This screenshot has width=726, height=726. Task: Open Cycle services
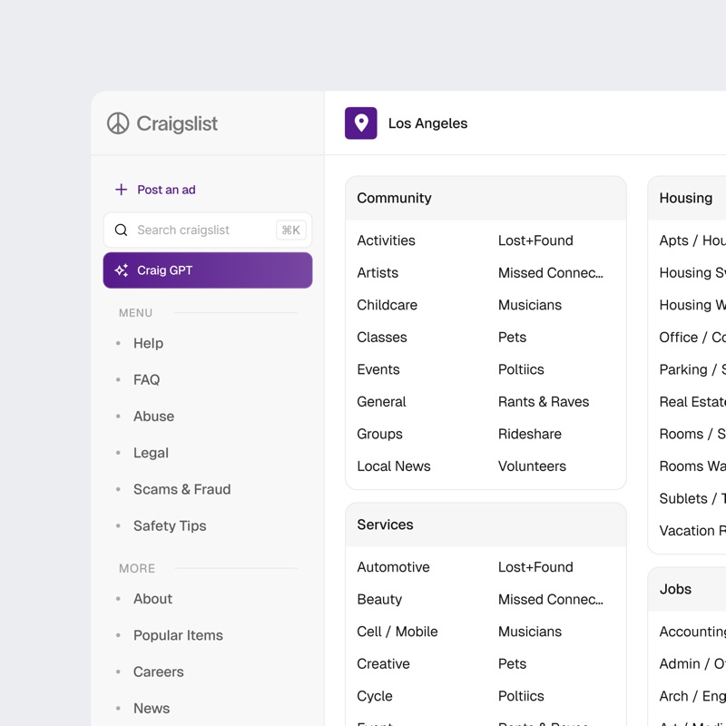click(375, 696)
